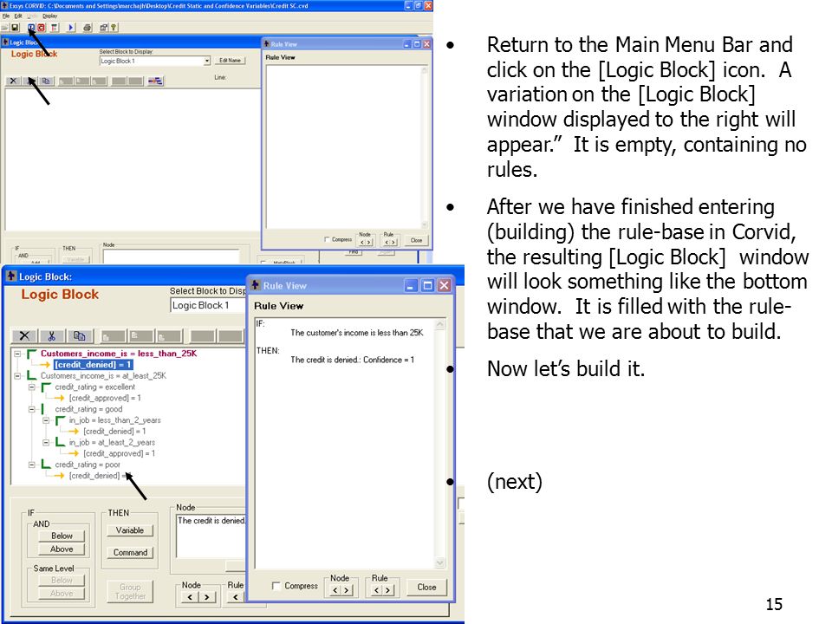
Task: Click Node next arrow in bottom Logic Block
Action: coord(206,597)
